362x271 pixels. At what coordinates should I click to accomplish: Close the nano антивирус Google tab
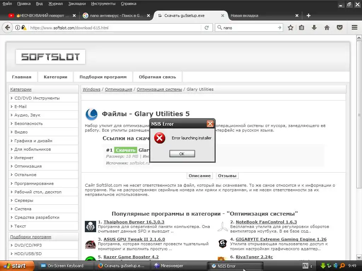(x=148, y=16)
